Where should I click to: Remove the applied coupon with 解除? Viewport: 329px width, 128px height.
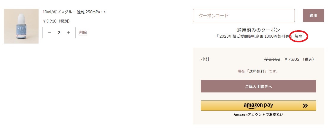click(298, 36)
